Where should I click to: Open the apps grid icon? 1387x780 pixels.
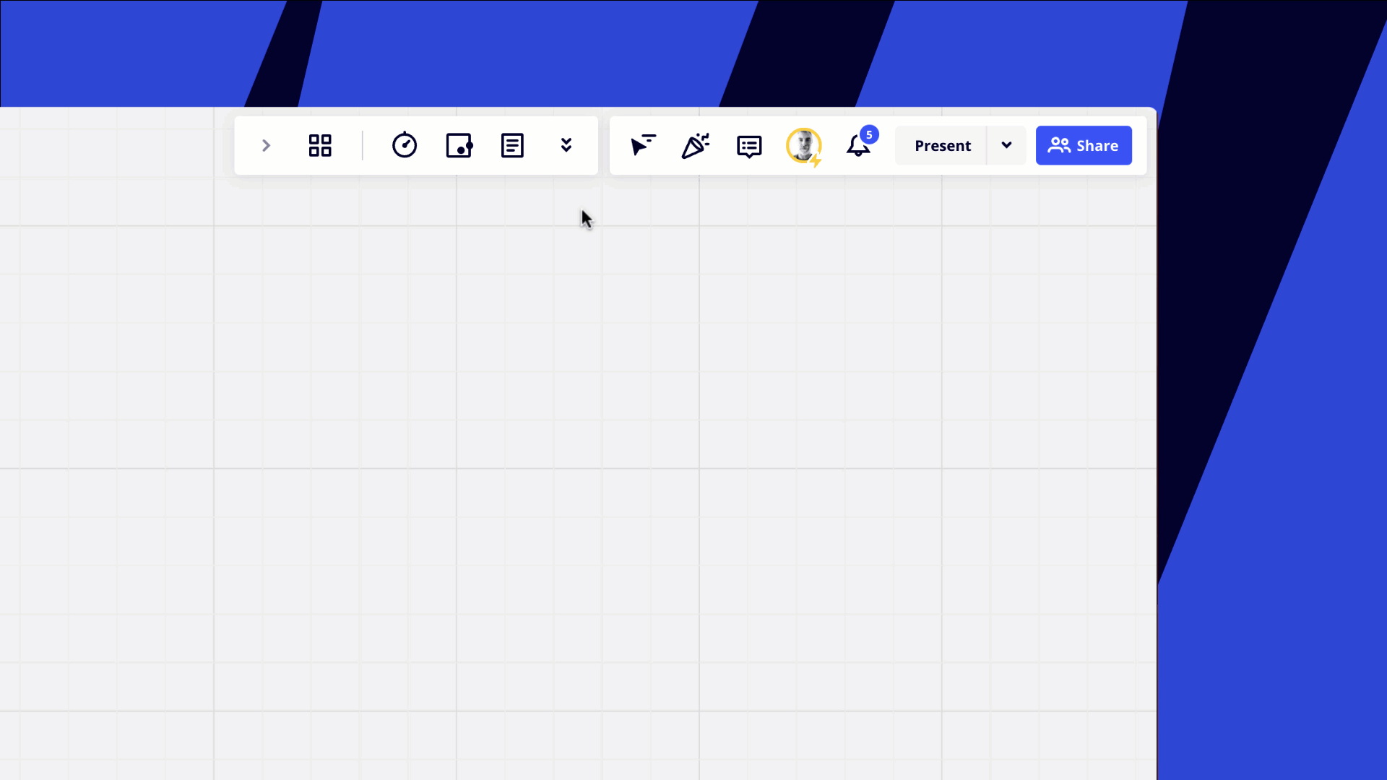tap(320, 146)
